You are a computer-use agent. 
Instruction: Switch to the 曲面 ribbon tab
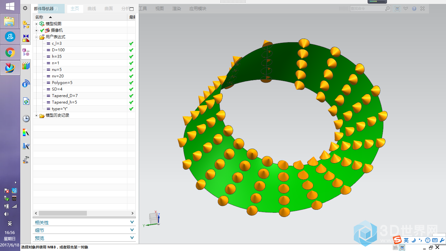point(109,8)
